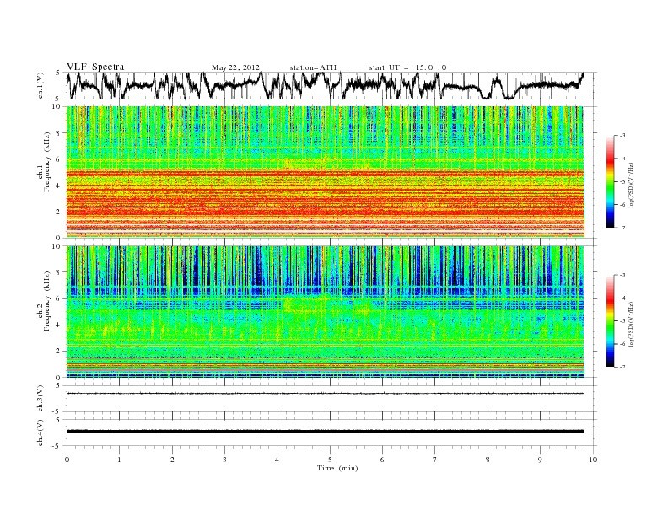
Task: Click the "start UT = 15:0 :0" label
Action: click(x=407, y=67)
